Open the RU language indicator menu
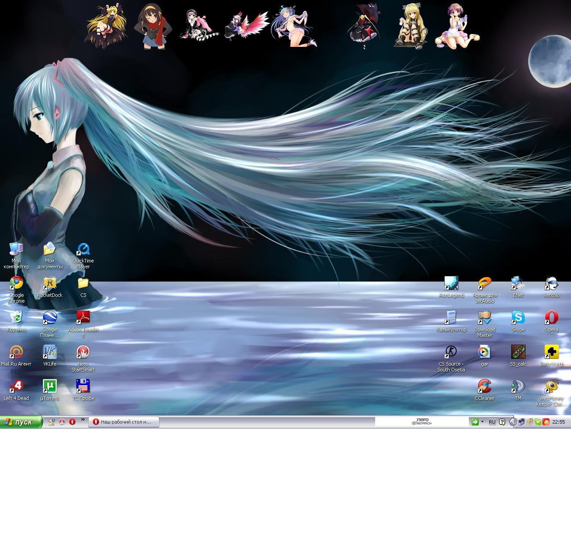The width and height of the screenshot is (571, 554). click(492, 422)
